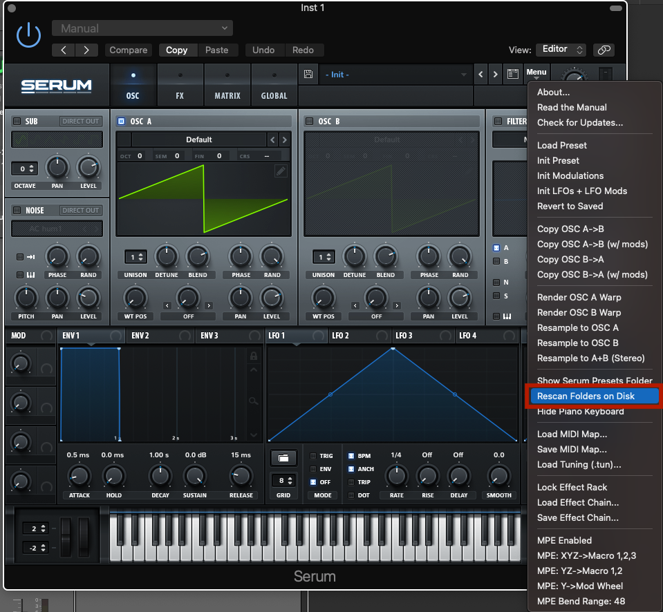663x612 pixels.
Task: Enable the SUB oscillator checkbox
Action: pos(17,121)
